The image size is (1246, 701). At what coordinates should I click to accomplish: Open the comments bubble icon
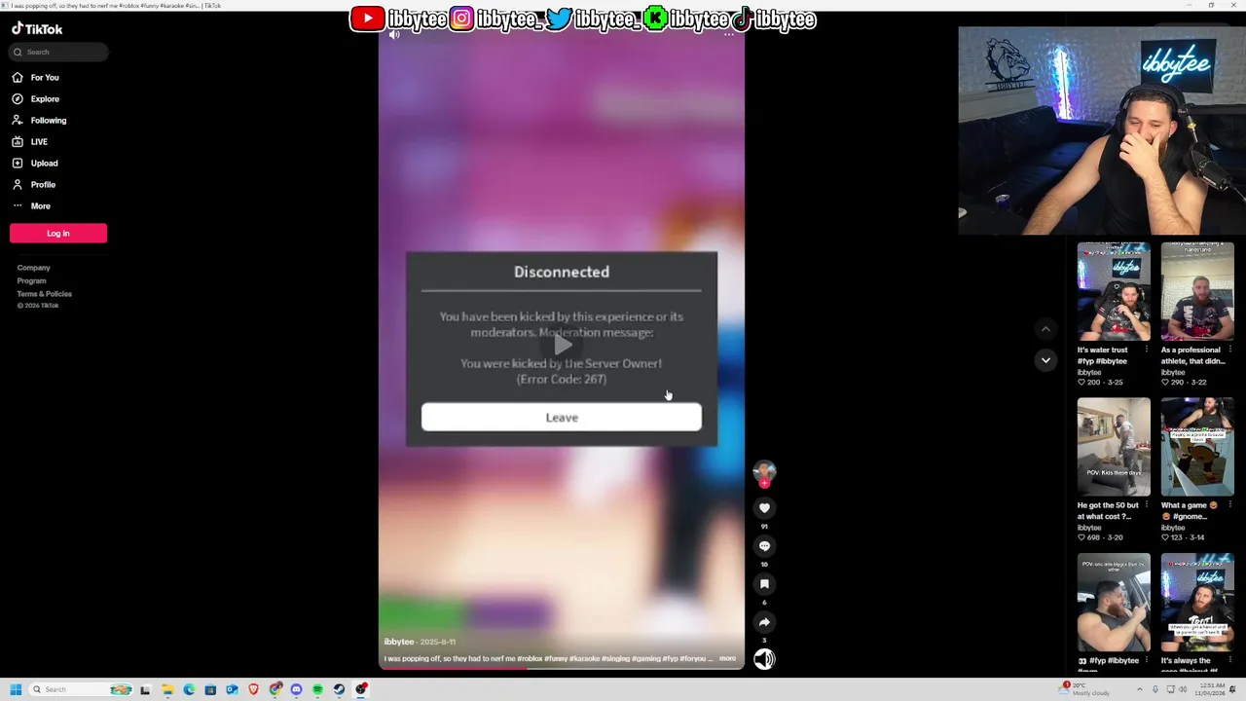point(764,546)
